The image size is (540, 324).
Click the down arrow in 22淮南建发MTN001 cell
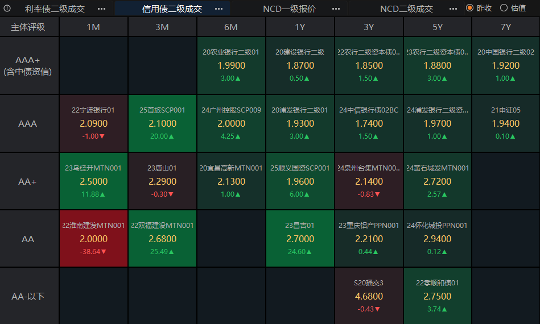(x=104, y=252)
